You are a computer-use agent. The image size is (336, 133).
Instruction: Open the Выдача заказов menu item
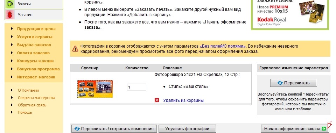click(34, 45)
